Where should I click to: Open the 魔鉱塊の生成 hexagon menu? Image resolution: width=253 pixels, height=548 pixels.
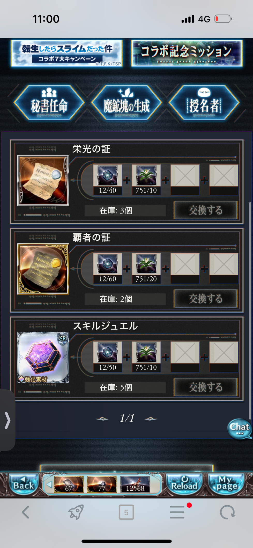coord(126,103)
